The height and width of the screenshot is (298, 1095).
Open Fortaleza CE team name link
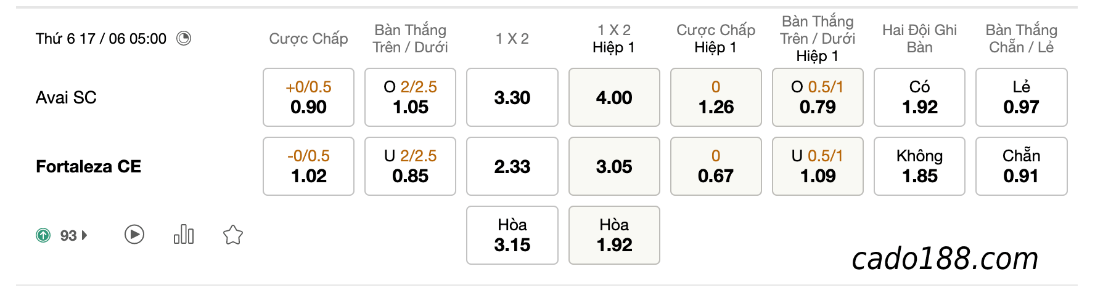click(x=88, y=167)
